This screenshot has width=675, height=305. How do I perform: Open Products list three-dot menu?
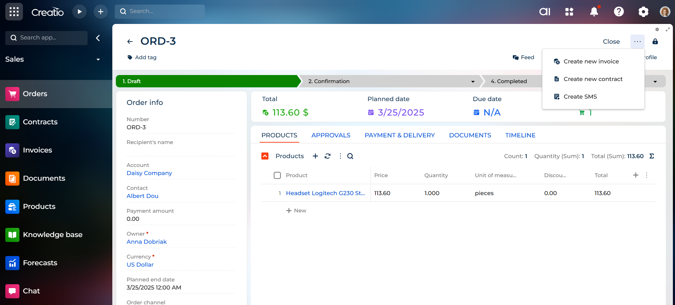click(340, 156)
